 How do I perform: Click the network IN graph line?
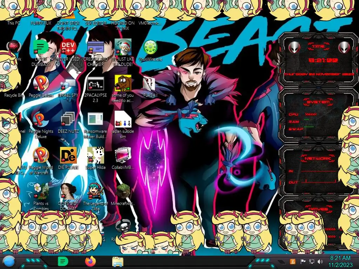click(x=319, y=171)
